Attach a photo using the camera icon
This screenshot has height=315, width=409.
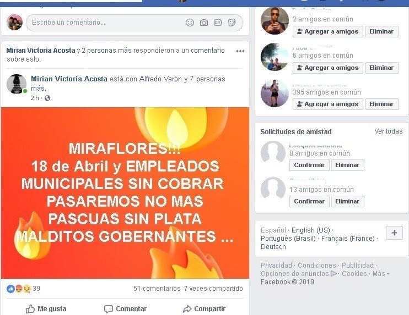[x=204, y=23]
